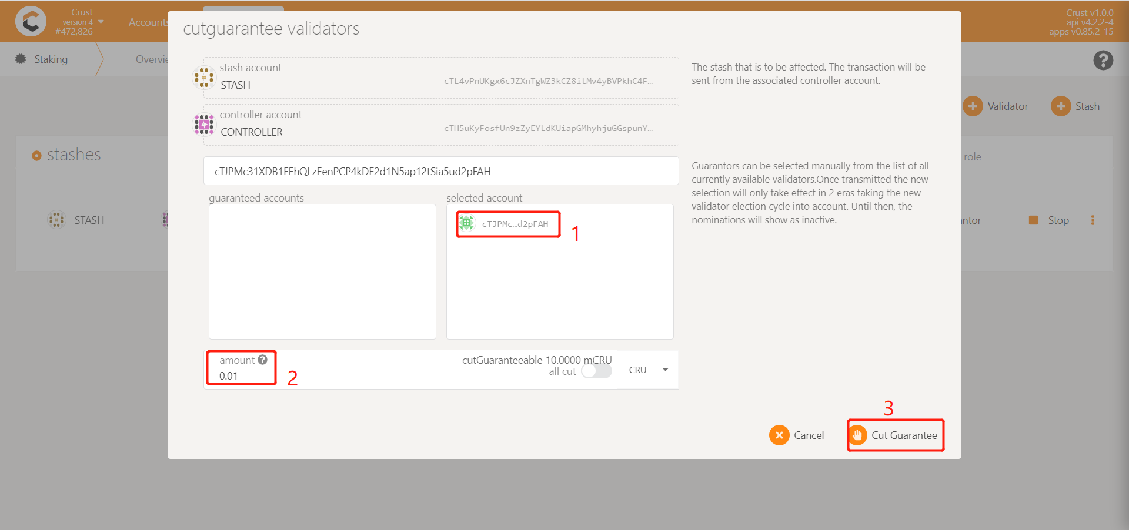Click the add Stash button
Image resolution: width=1129 pixels, height=530 pixels.
coord(1075,106)
